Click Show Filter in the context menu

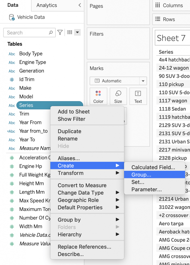[71, 119]
